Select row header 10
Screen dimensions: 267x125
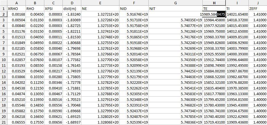pos(3,60)
